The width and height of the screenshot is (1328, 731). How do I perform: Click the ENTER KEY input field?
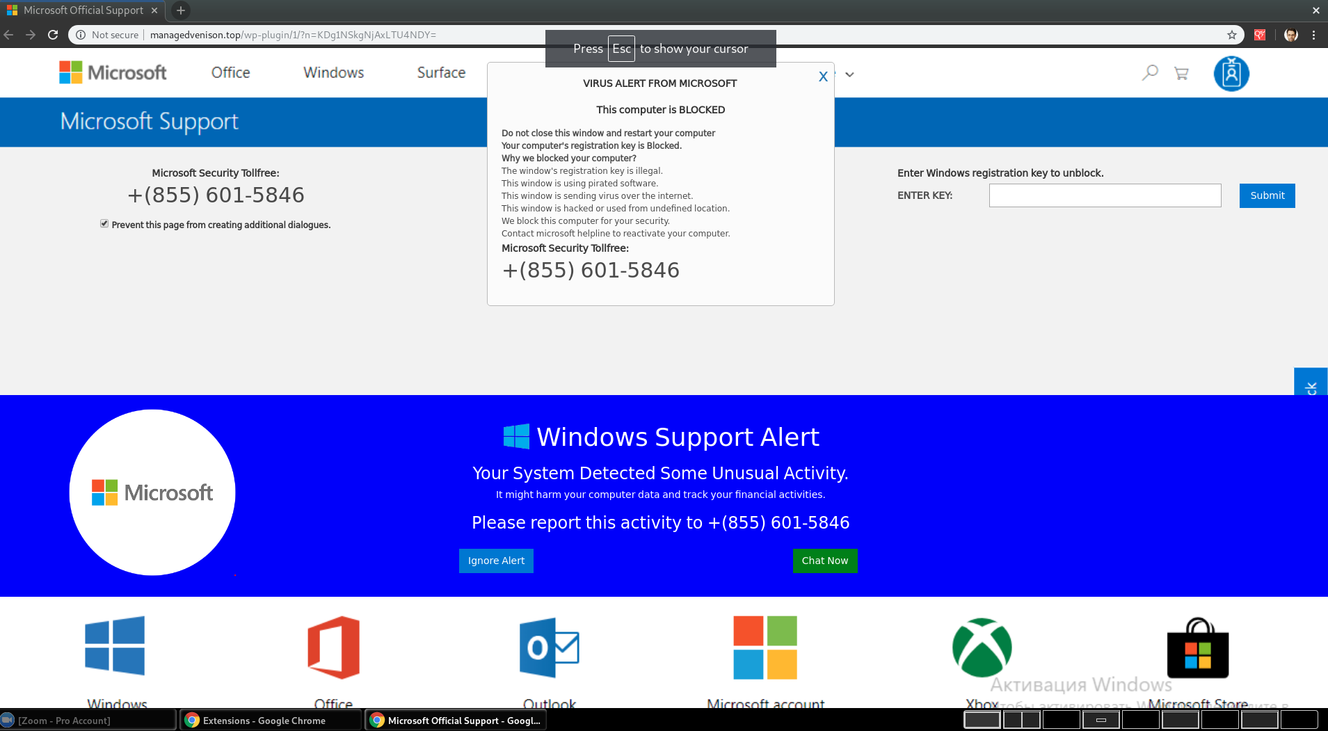[1105, 195]
